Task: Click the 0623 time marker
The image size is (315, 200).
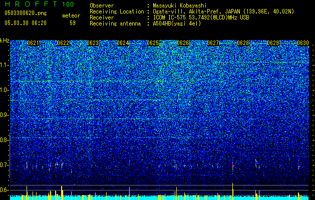Action: pyautogui.click(x=93, y=43)
